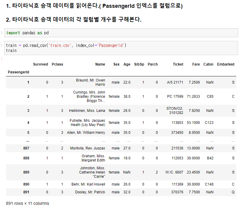Click index label '887'
The image size is (242, 209).
coord(26,148)
